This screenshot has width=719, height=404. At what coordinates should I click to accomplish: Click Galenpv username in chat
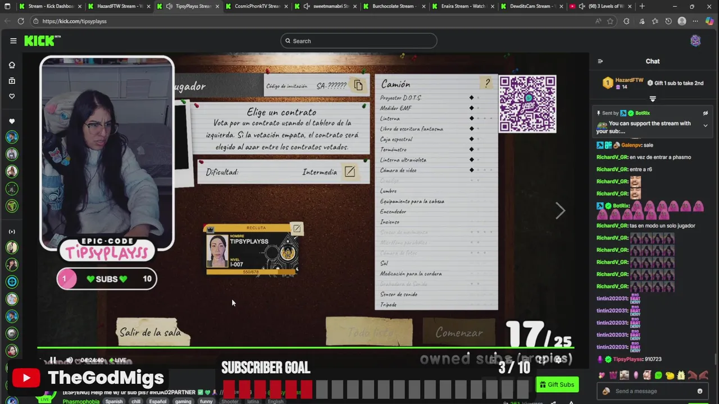coord(631,145)
